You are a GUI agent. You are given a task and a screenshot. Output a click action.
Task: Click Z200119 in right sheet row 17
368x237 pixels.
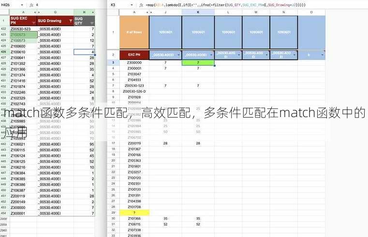point(134,143)
